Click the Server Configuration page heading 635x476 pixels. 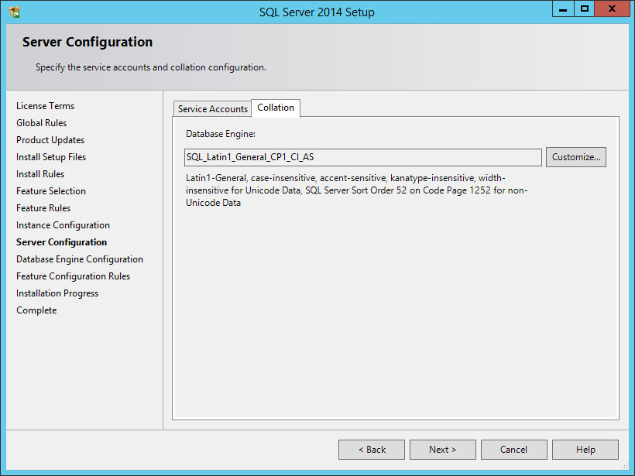[88, 42]
